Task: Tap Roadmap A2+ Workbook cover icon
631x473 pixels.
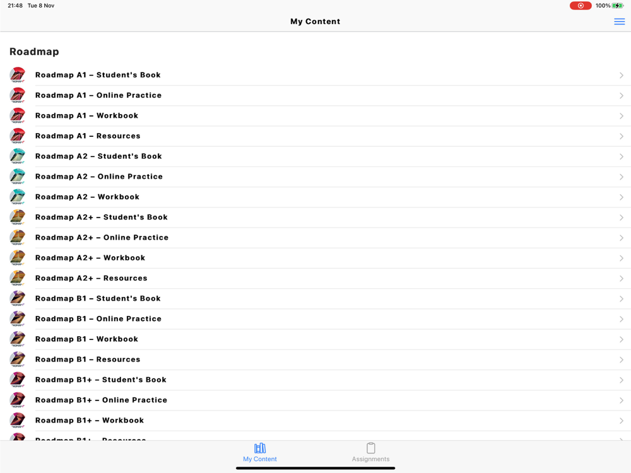Action: [17, 258]
